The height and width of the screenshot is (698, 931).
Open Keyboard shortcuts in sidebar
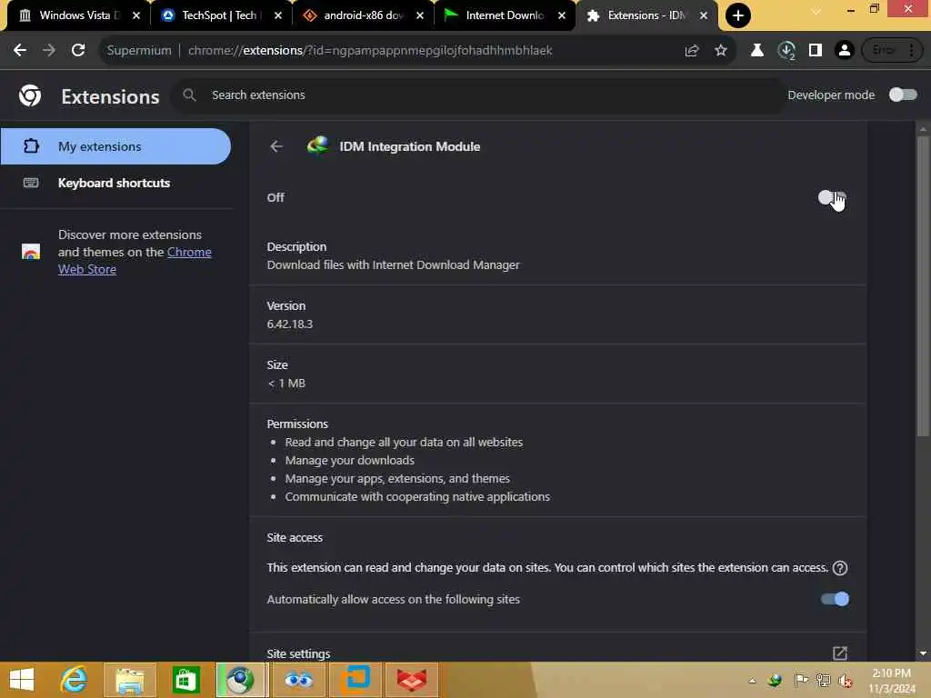[x=115, y=183]
